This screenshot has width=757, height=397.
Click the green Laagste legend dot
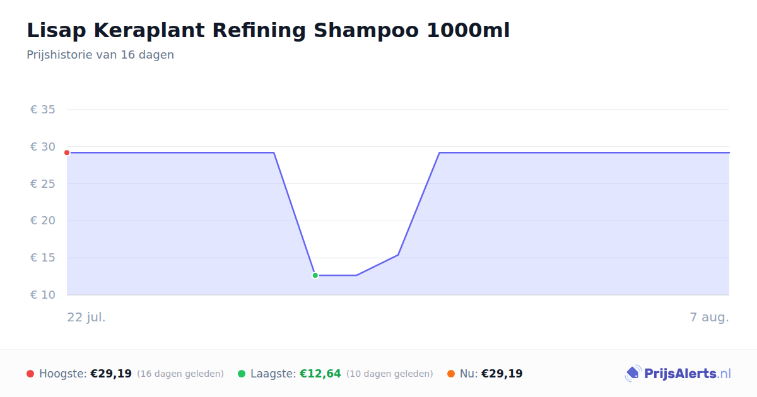[x=242, y=374]
